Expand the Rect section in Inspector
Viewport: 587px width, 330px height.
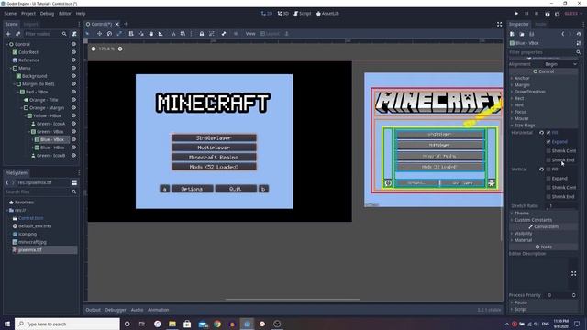tap(519, 98)
